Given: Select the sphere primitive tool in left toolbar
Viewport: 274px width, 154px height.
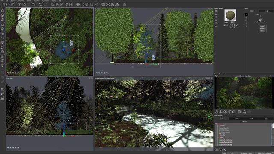Looking at the screenshot, I should click(3, 15).
